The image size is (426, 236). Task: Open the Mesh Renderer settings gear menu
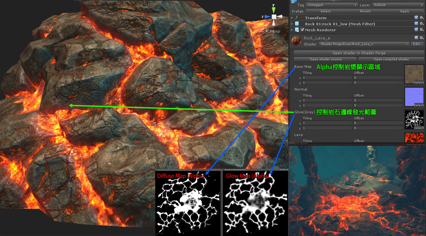421,30
